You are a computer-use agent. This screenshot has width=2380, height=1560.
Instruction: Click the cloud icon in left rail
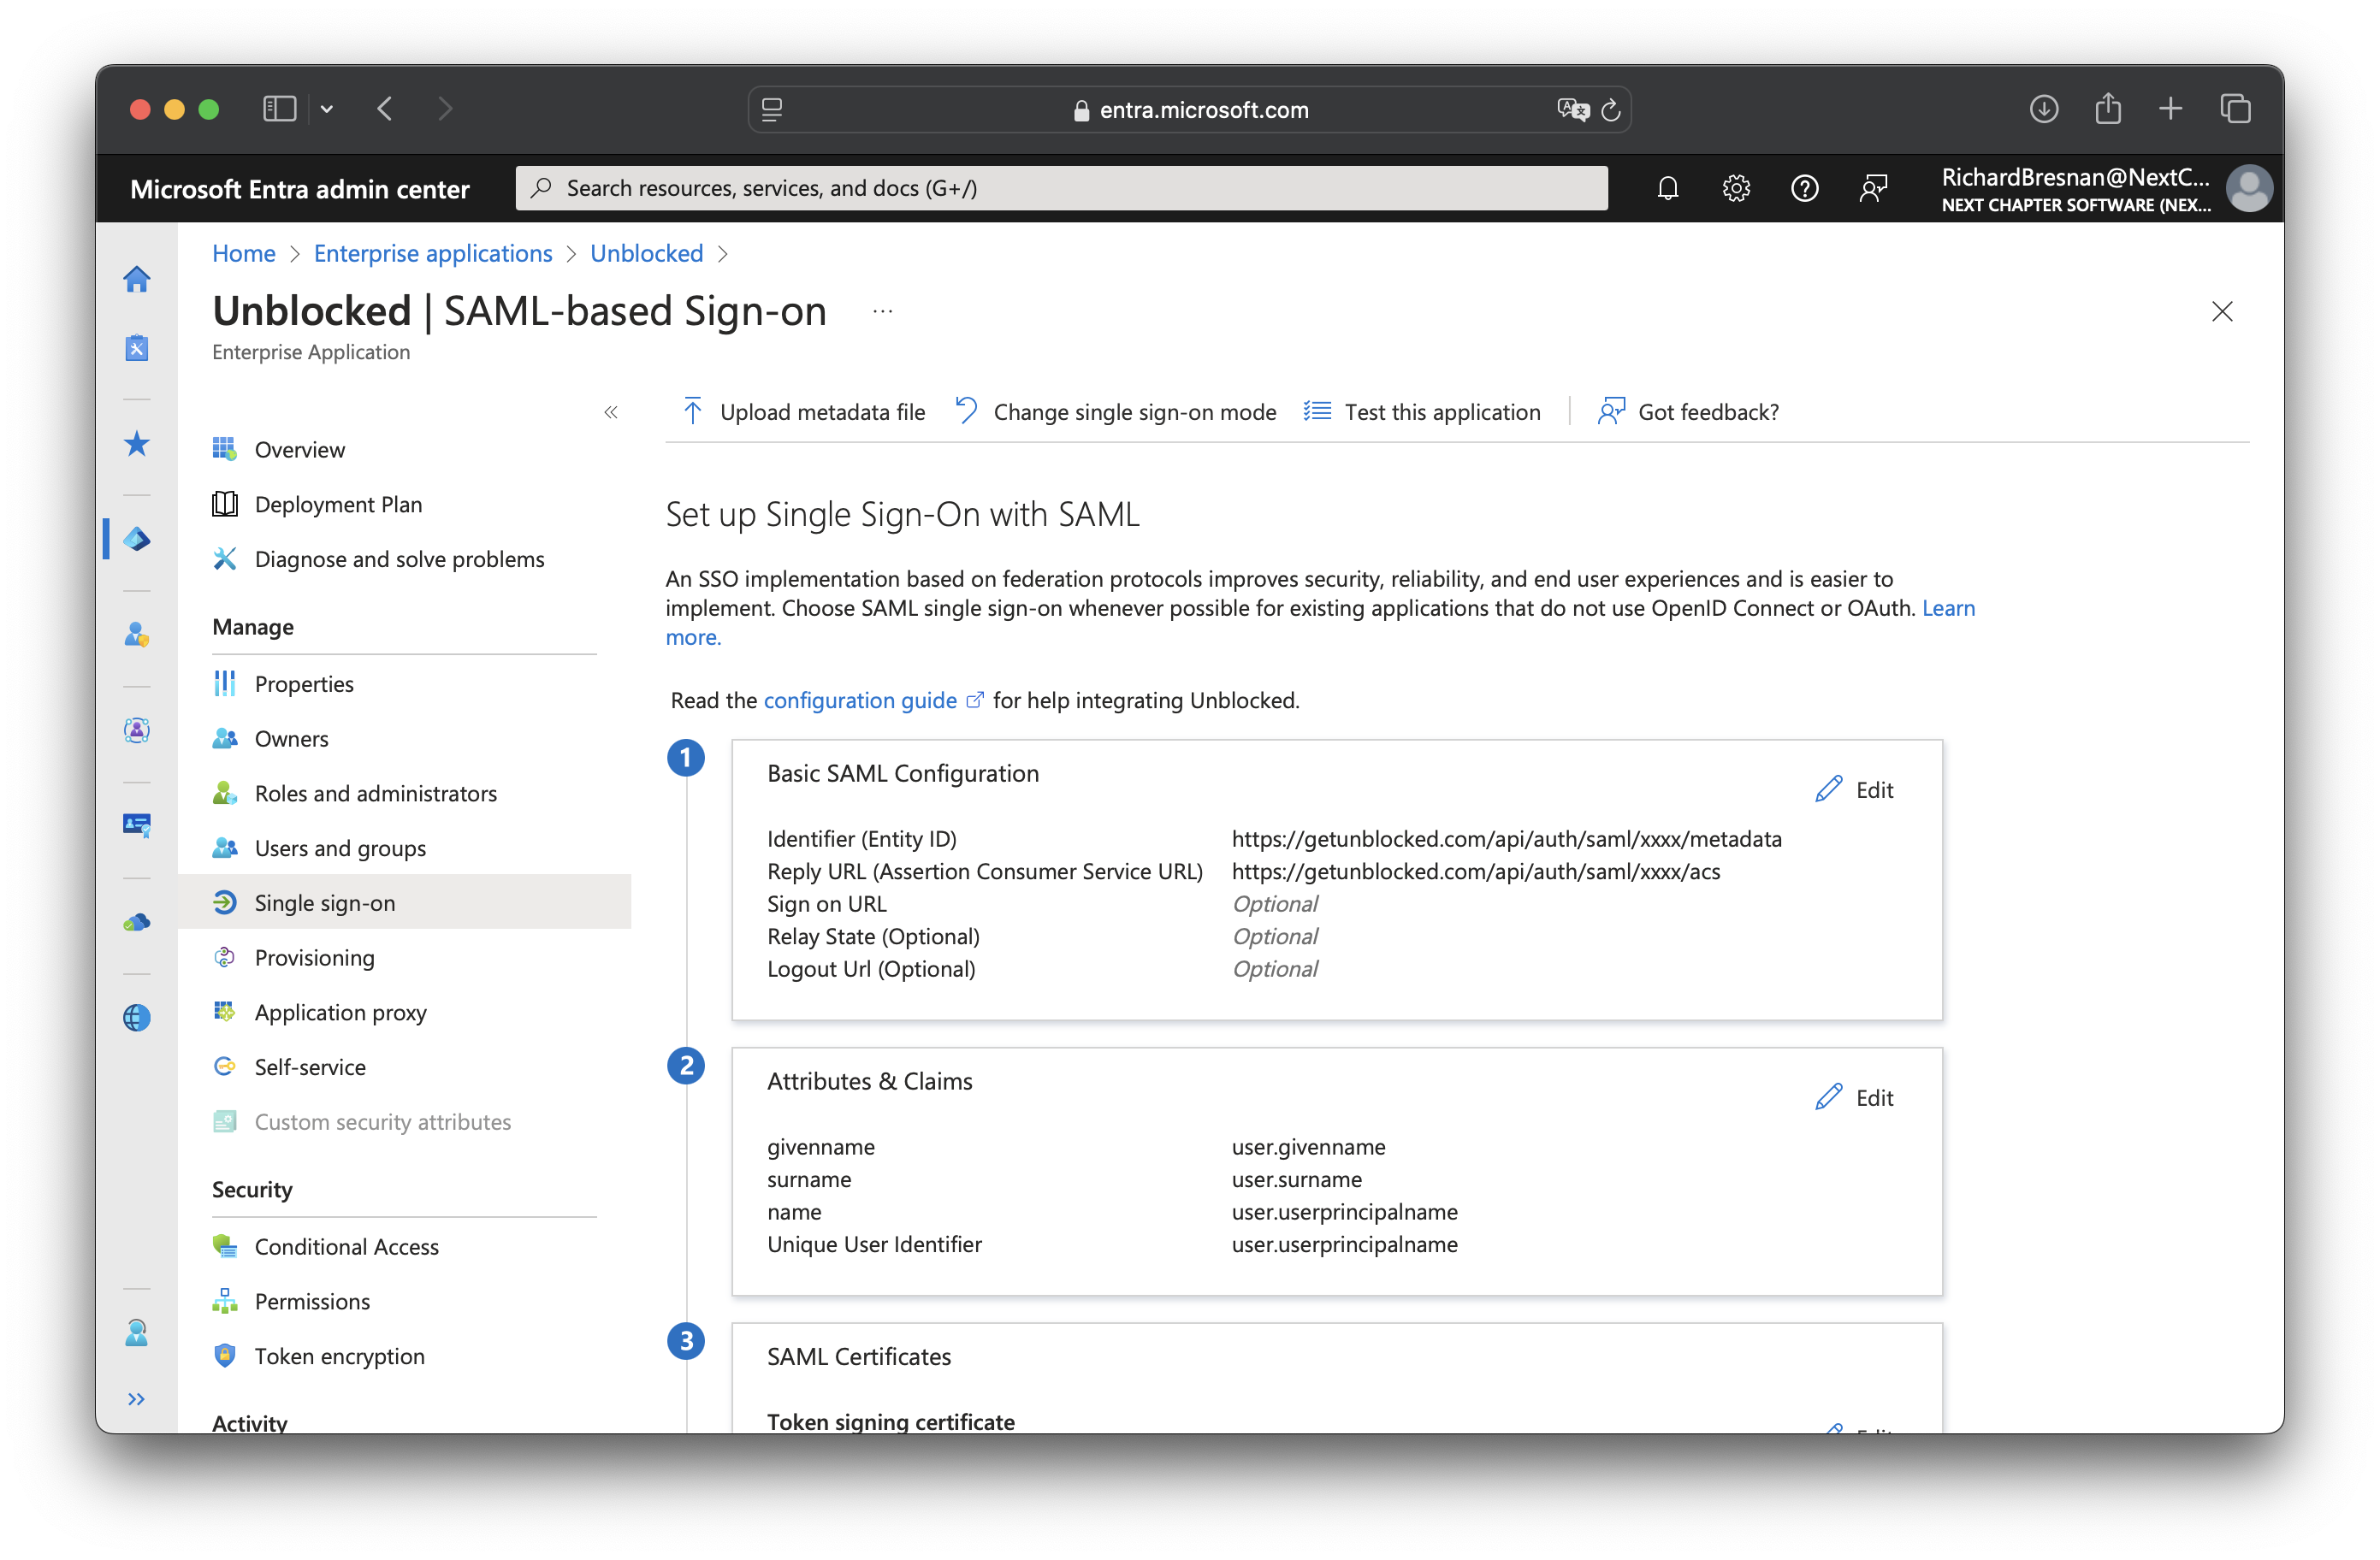(137, 922)
